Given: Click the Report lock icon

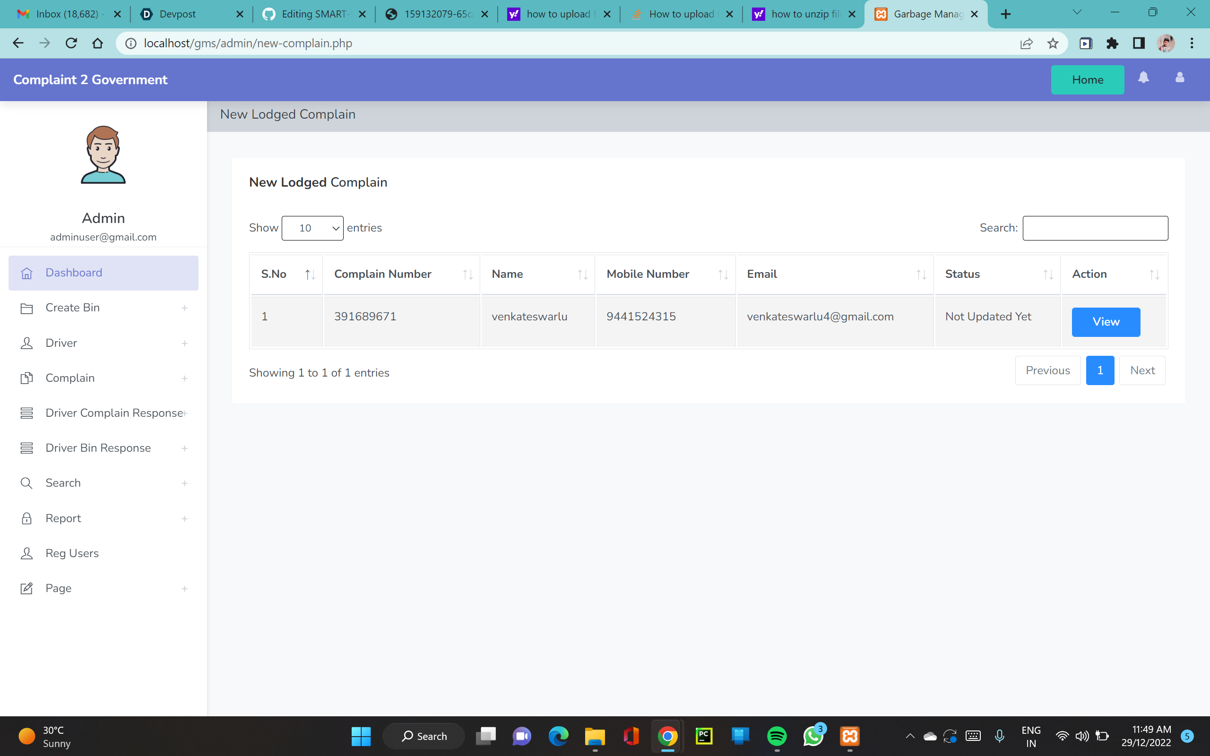Looking at the screenshot, I should click(27, 518).
